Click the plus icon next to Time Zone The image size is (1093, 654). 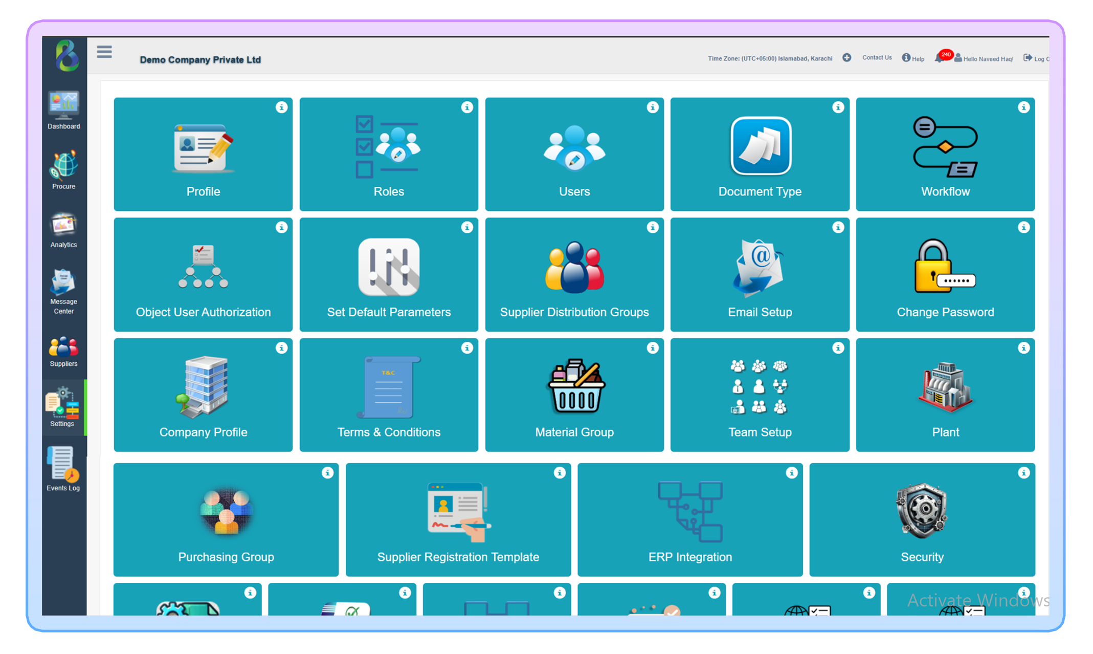[x=846, y=58]
